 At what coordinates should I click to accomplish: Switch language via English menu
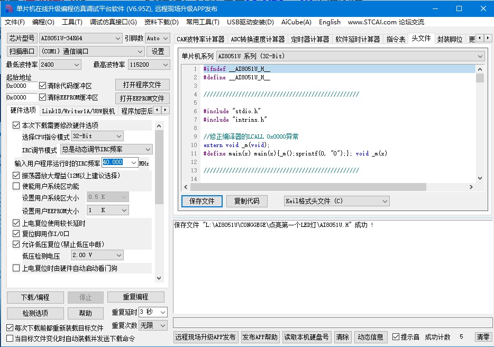(330, 22)
